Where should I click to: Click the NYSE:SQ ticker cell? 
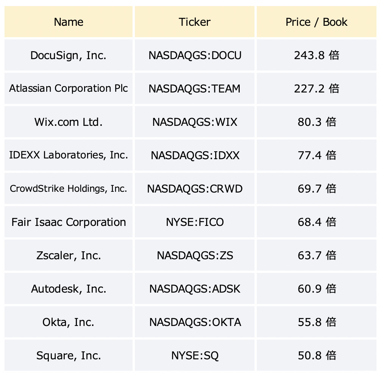coord(195,355)
